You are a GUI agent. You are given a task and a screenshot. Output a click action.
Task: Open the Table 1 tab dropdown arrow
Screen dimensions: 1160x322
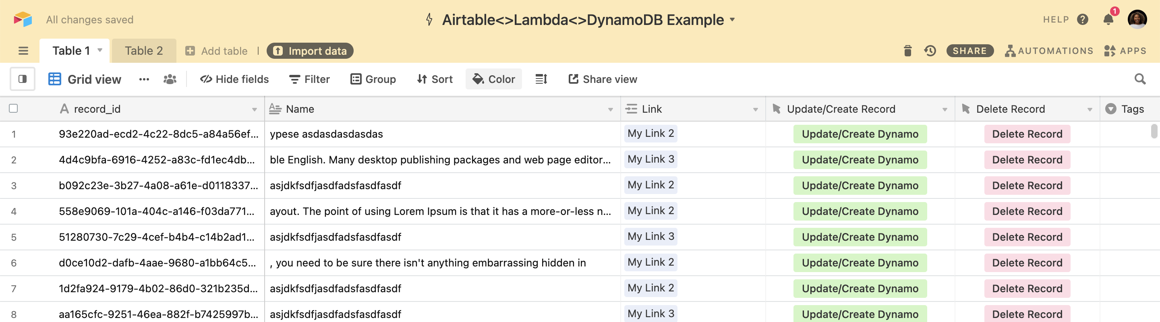click(100, 50)
